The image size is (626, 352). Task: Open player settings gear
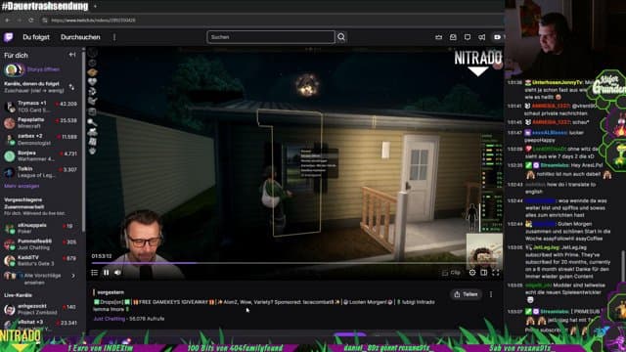pyautogui.click(x=472, y=273)
